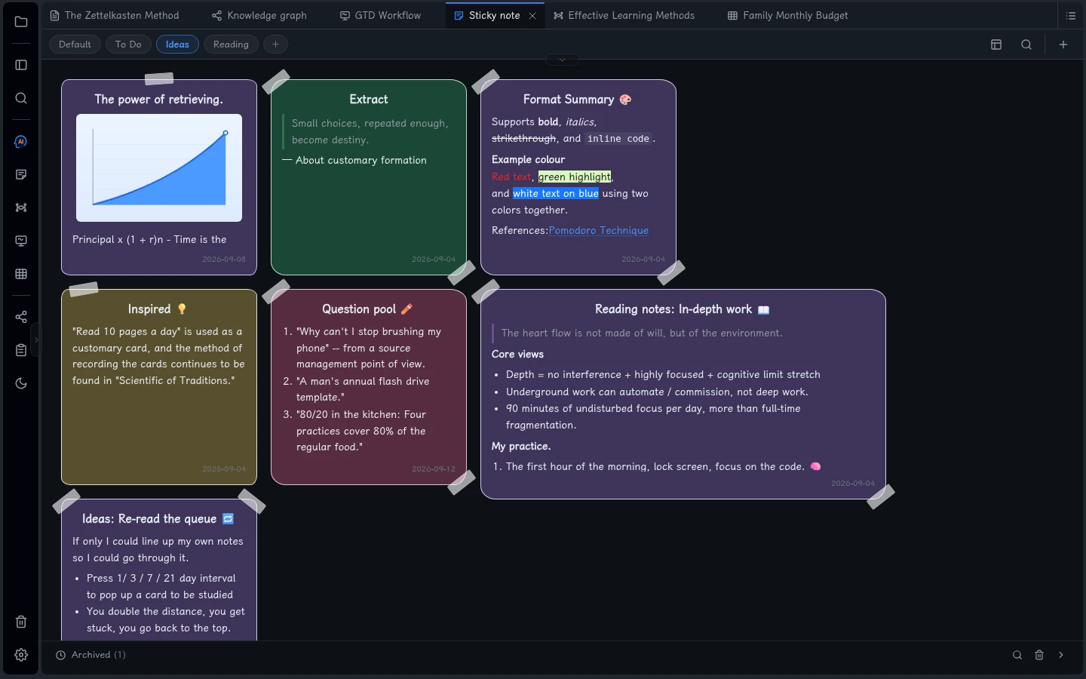Screen dimensions: 1086x679
Task: Open the Pomodoro Technique link
Action: 599,231
